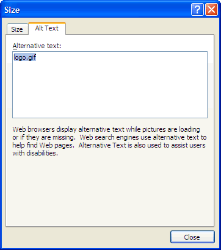Click blank space left of the Close button

click(87, 237)
